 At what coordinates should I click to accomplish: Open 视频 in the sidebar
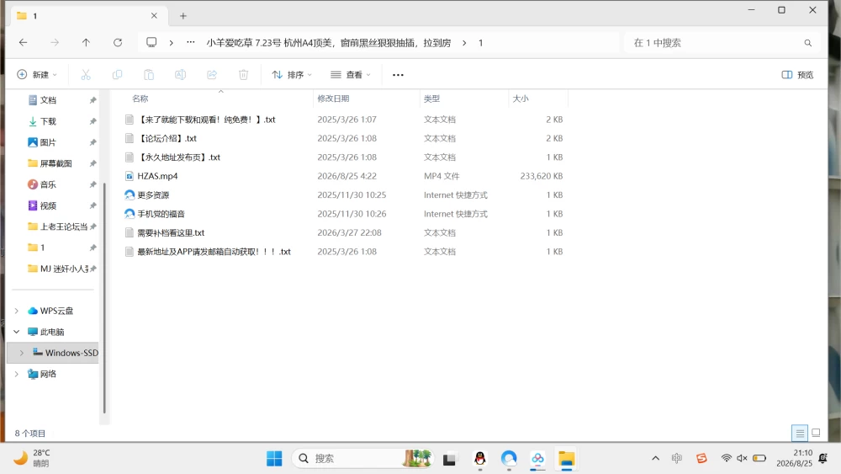click(48, 205)
